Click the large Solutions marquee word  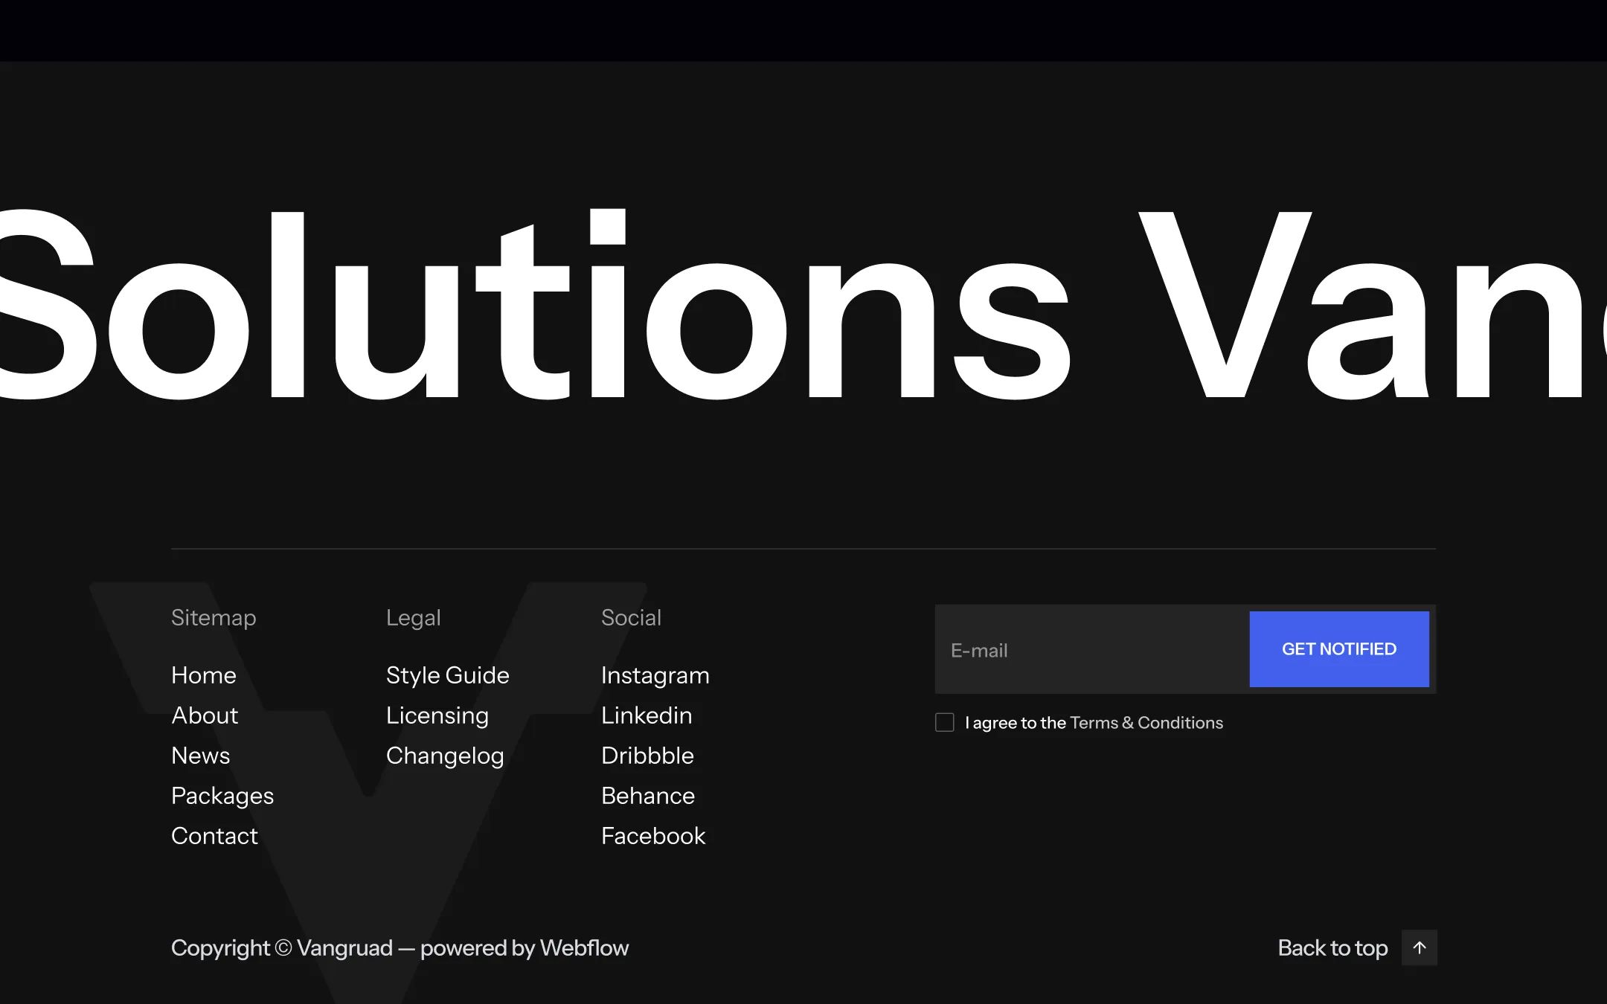534,305
